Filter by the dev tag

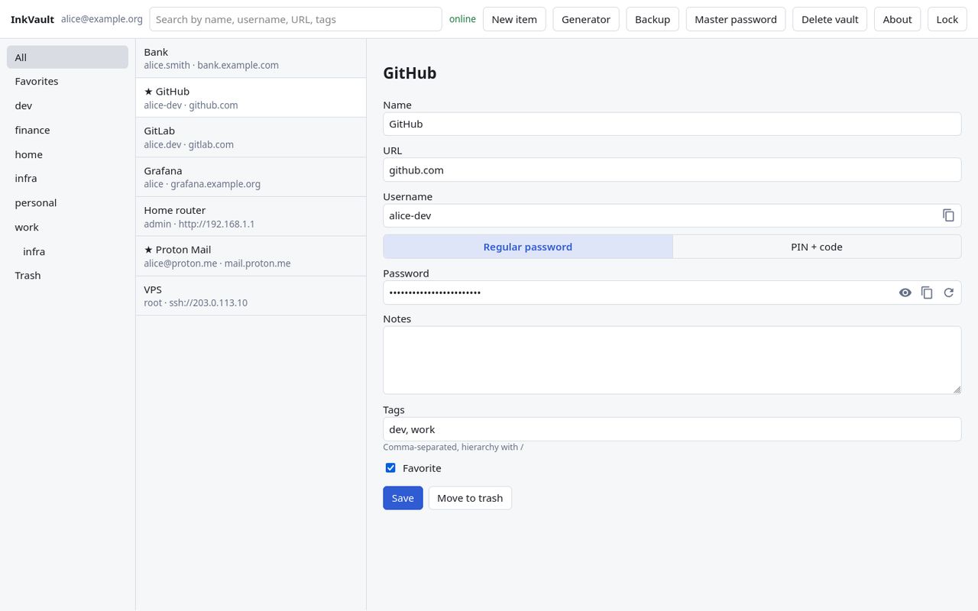click(x=67, y=105)
